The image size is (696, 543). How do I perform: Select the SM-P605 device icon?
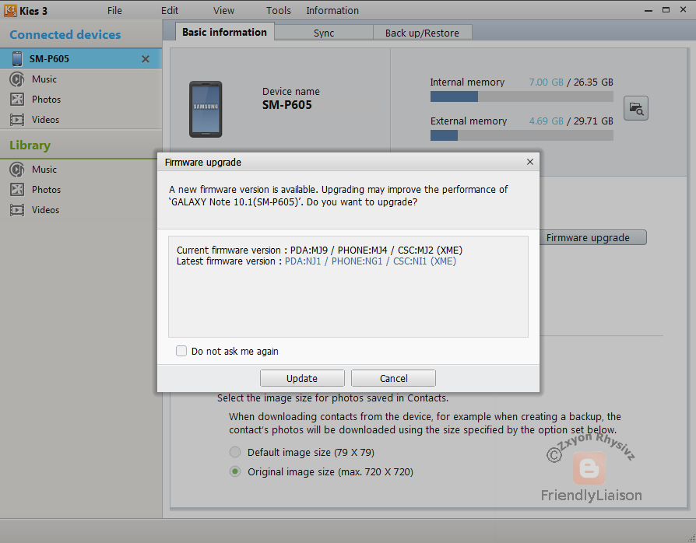pyautogui.click(x=17, y=58)
